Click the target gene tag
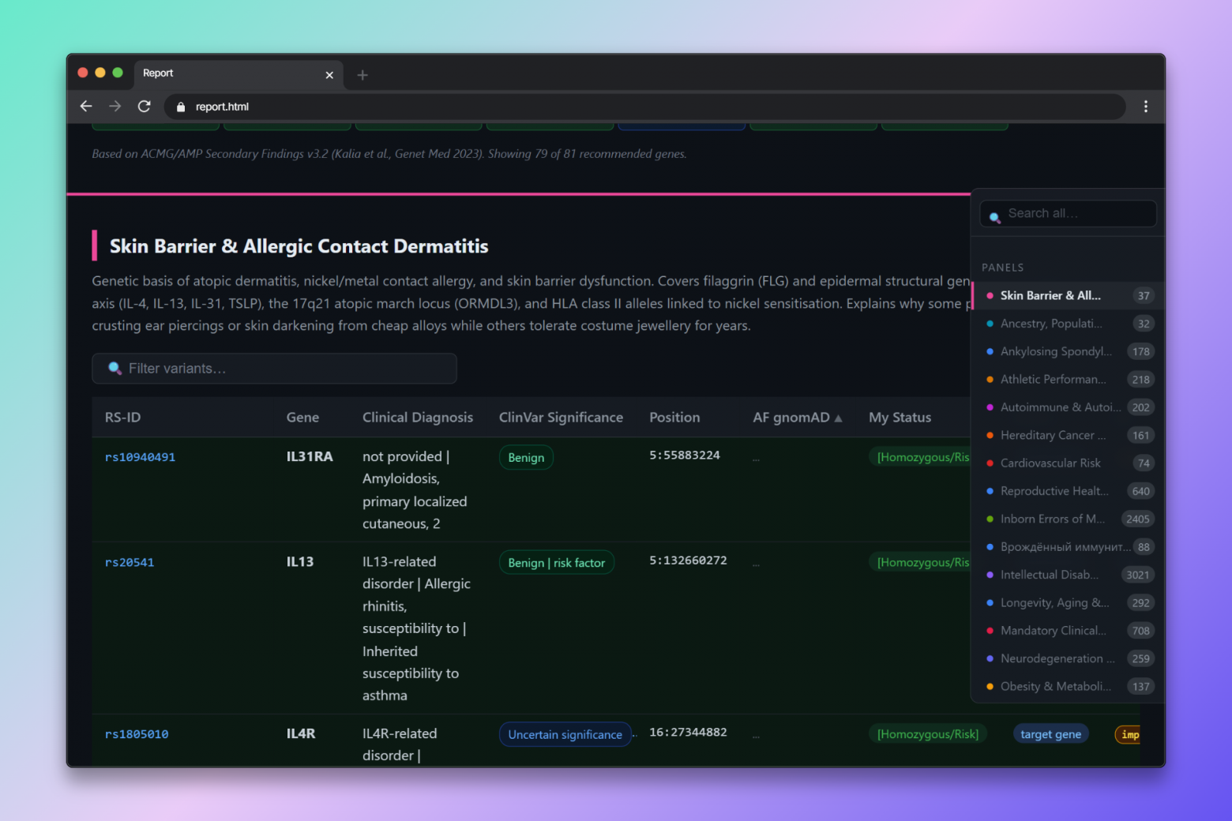The height and width of the screenshot is (821, 1232). tap(1051, 734)
